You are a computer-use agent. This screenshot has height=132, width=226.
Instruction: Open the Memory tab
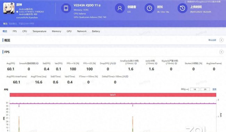pos(56,31)
